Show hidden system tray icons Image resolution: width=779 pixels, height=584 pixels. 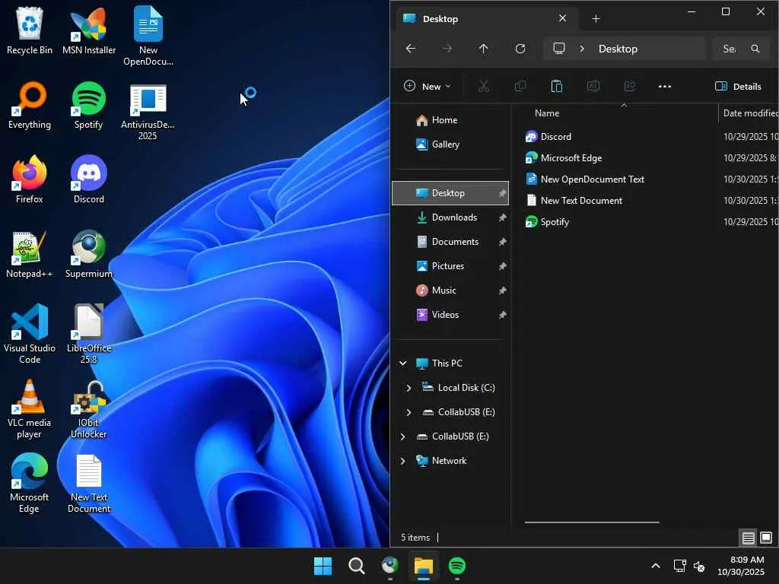656,566
